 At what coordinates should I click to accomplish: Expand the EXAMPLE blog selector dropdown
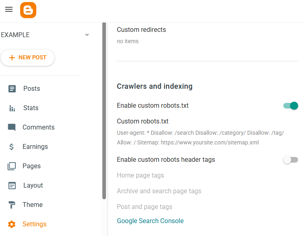click(x=87, y=35)
